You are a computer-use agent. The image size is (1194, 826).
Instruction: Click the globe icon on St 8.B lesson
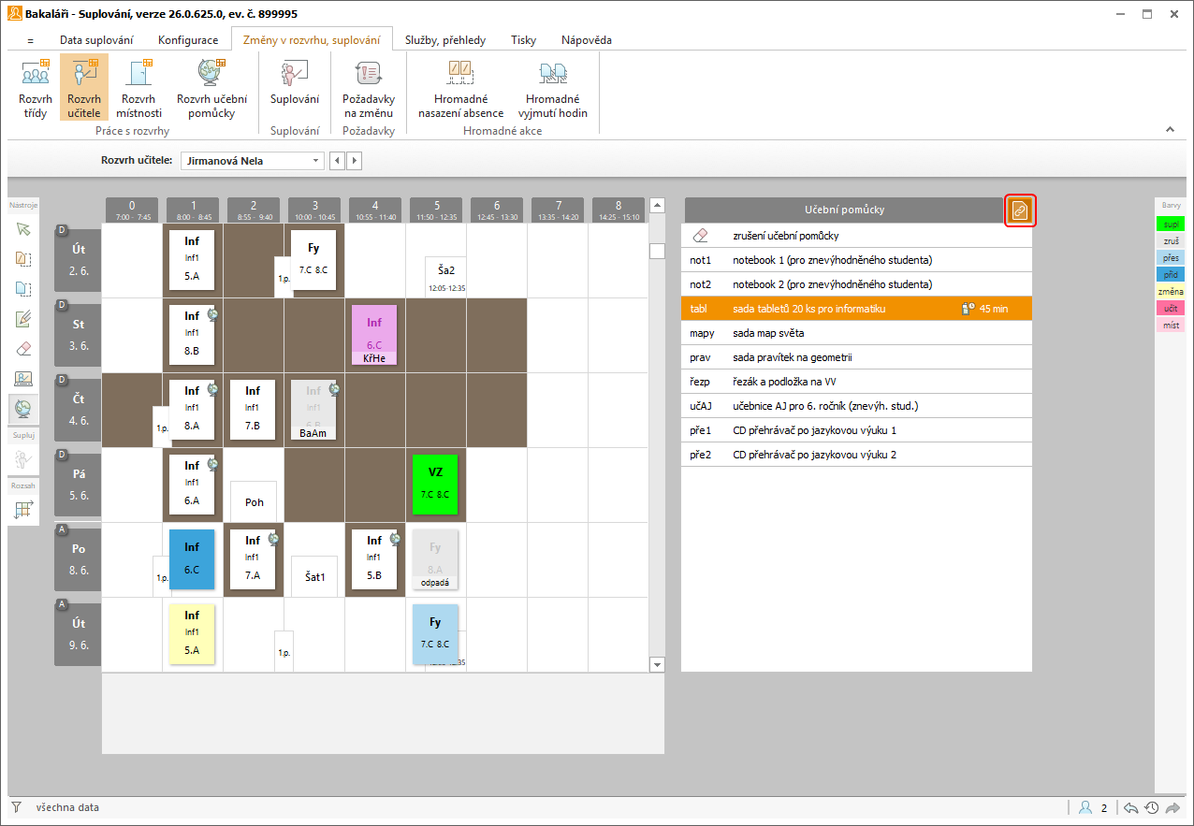[x=212, y=315]
